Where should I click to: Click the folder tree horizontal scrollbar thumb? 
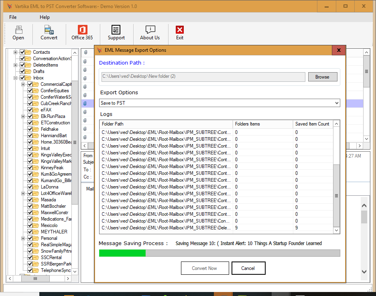(35, 278)
